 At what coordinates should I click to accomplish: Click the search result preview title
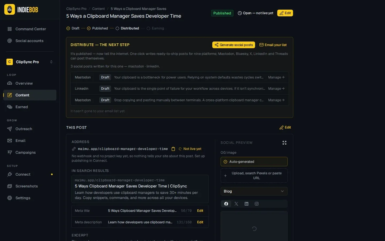coord(131,186)
